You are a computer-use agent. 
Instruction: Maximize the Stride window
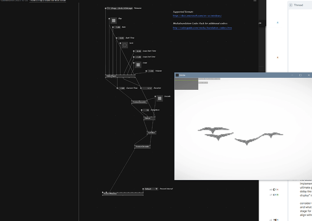tap(300, 75)
